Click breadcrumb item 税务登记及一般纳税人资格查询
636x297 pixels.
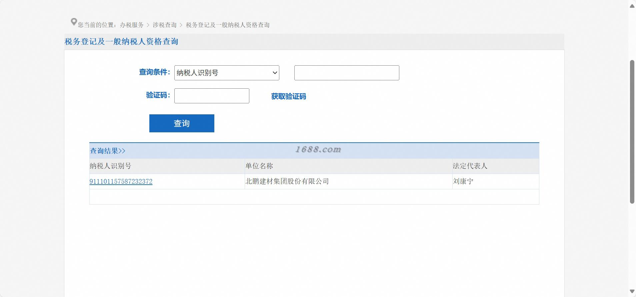tap(228, 25)
